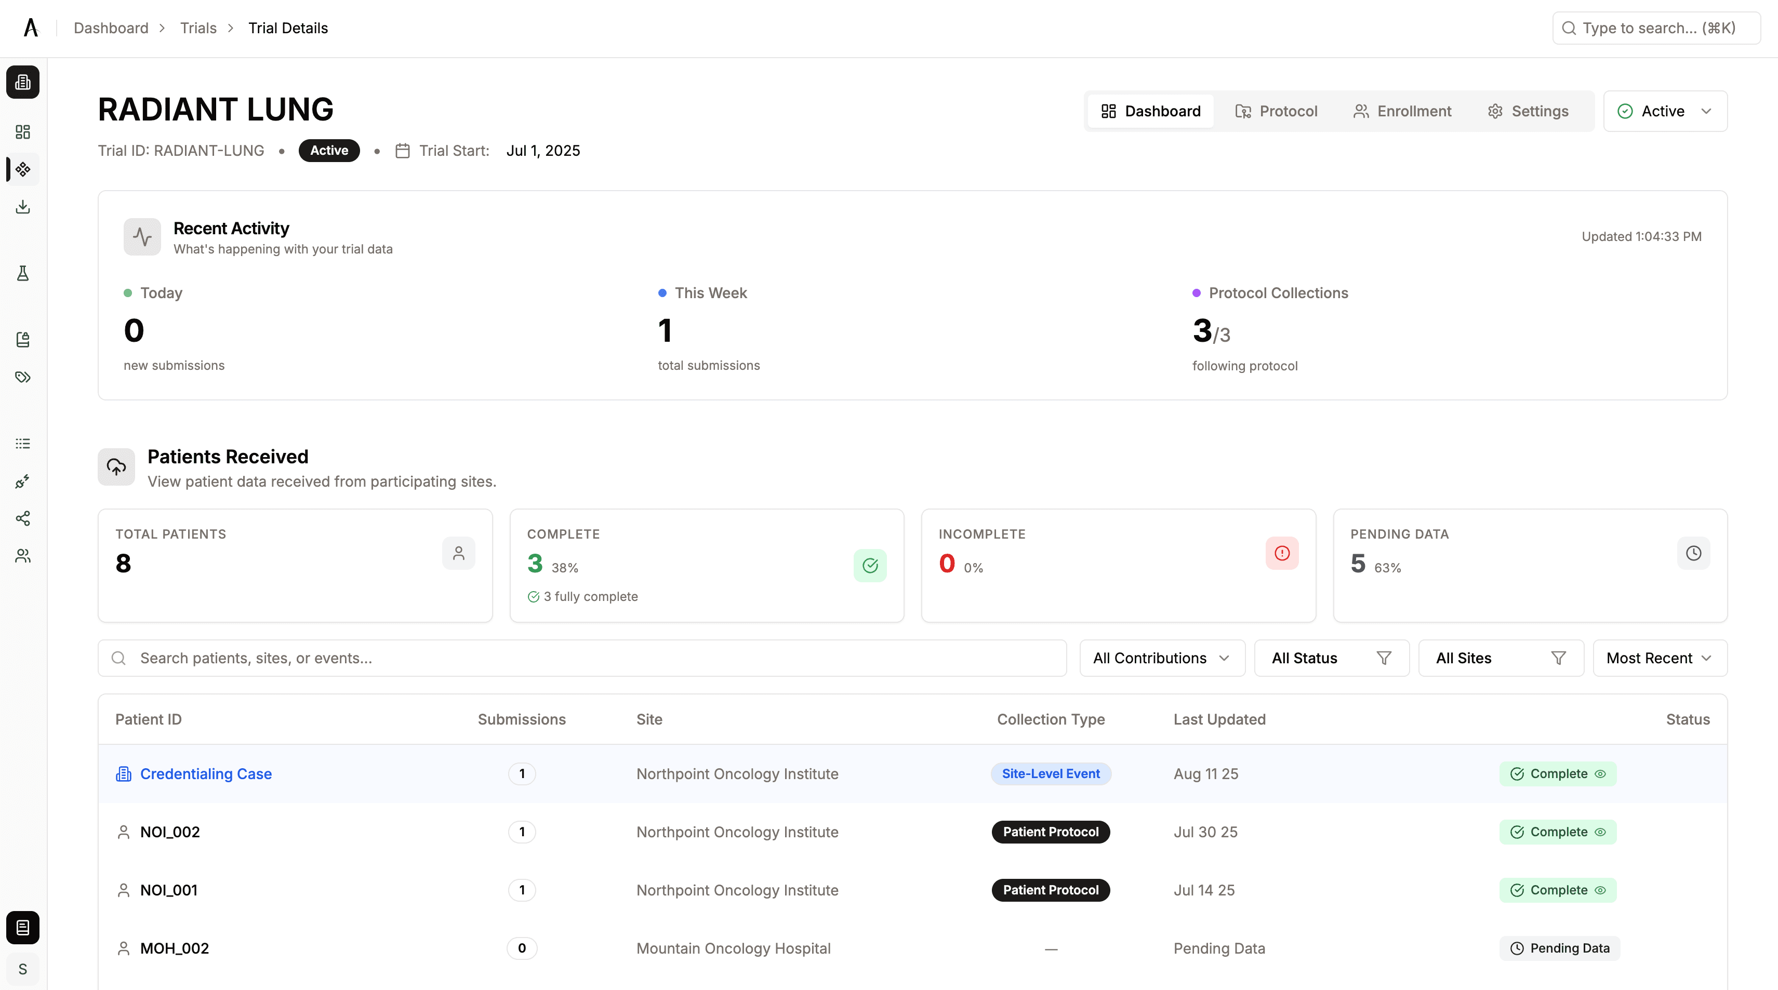
Task: Open the dashboard grid icon in sidebar
Action: coord(23,132)
